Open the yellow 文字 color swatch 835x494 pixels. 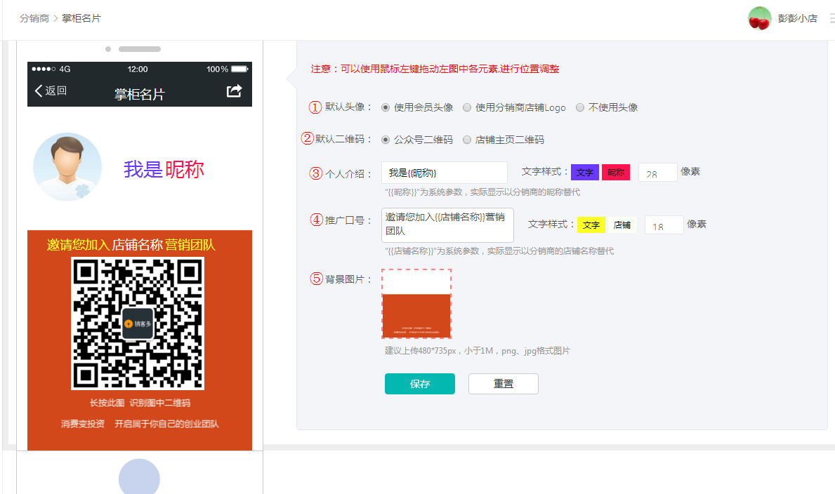(591, 225)
